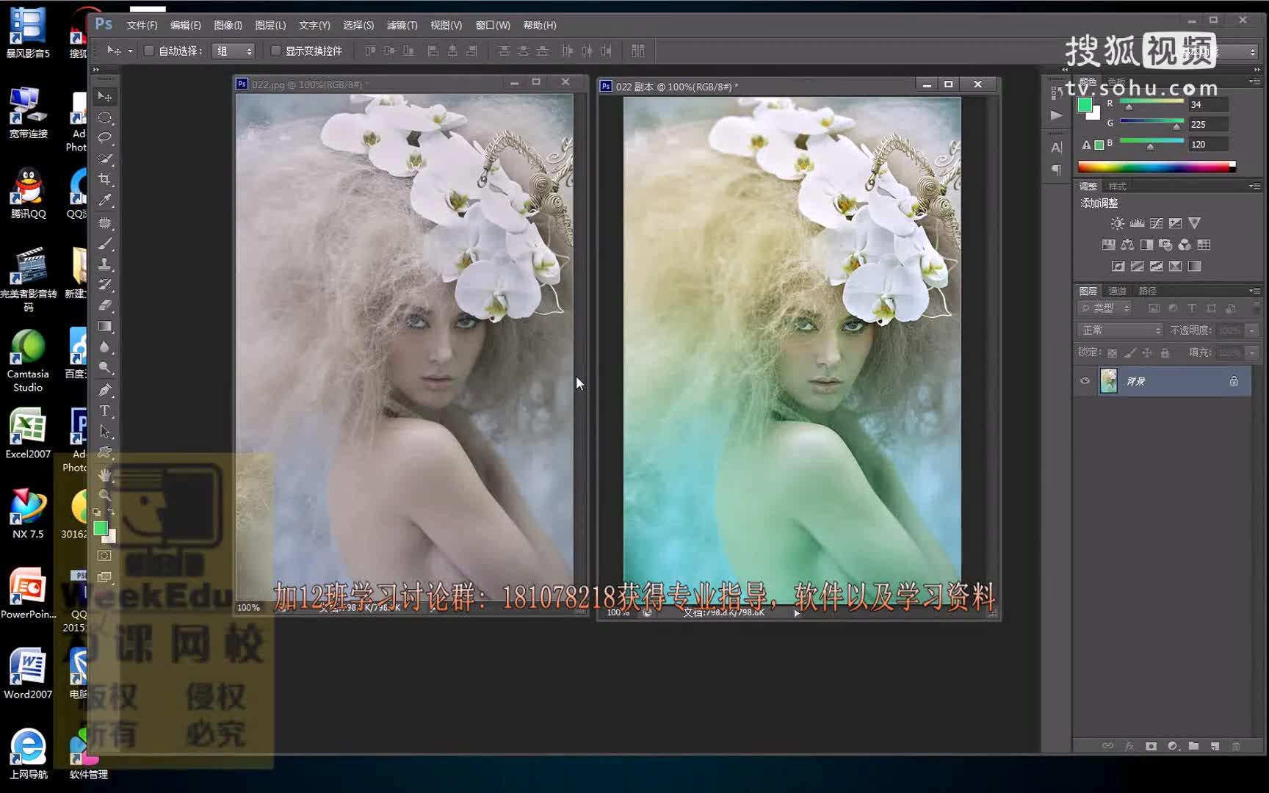
Task: Select the Move tool
Action: 105,96
